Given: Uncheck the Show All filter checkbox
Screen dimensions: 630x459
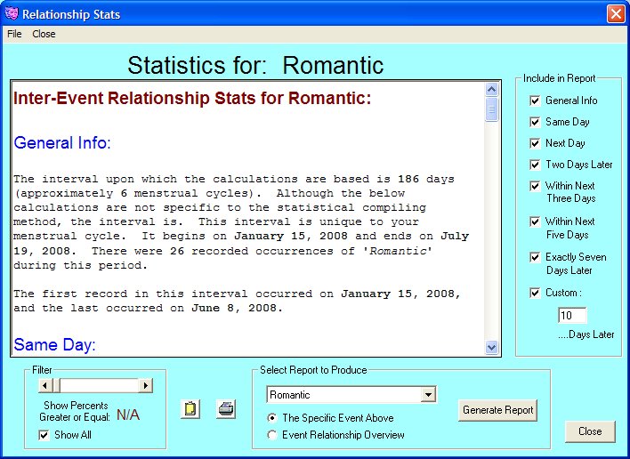Looking at the screenshot, I should 44,435.
